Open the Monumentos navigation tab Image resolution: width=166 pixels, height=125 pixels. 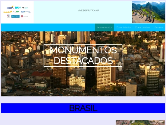click(105, 27)
